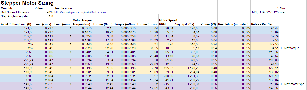The height and width of the screenshot is (90, 307).
Task: Select the 'oz-in' unit cell at top right
Action: click(x=293, y=12)
